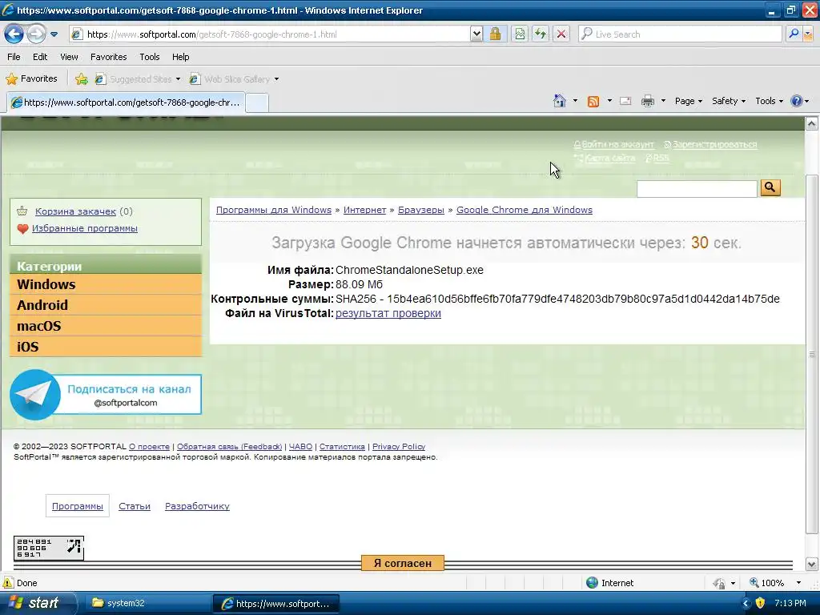
Task: Click the Help question mark icon
Action: click(x=797, y=101)
